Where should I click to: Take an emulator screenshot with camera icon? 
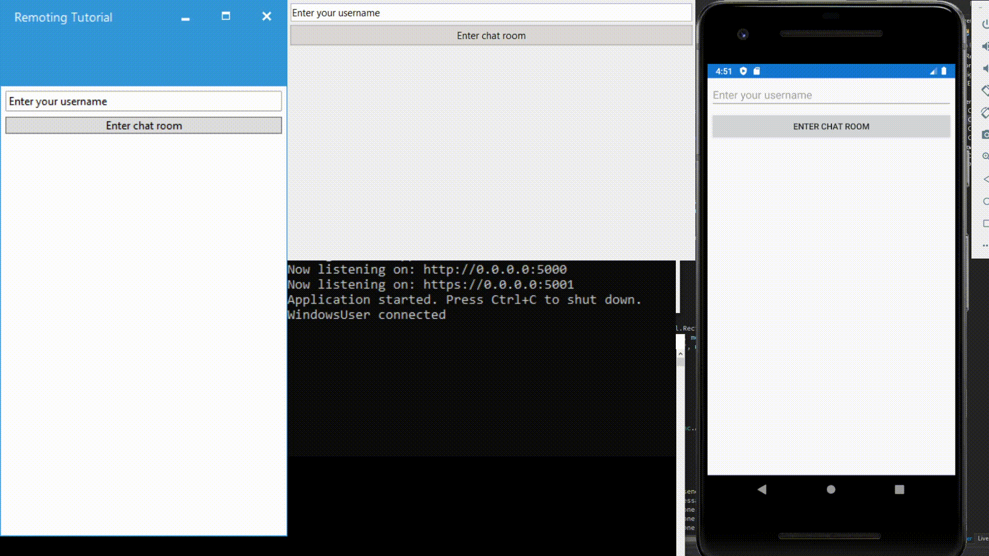click(x=985, y=135)
